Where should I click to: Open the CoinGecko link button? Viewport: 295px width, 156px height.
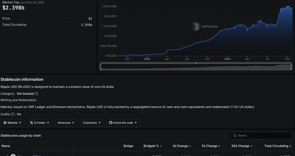92,123
